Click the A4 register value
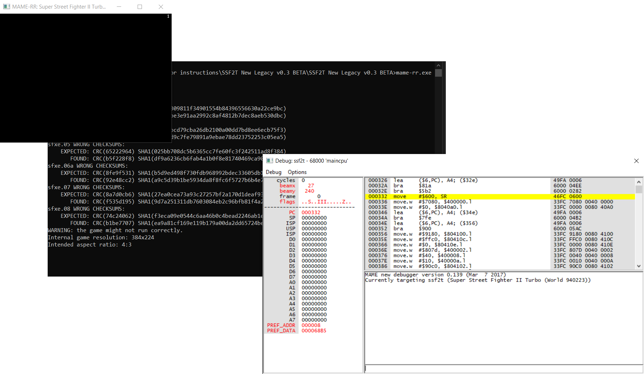 click(314, 304)
